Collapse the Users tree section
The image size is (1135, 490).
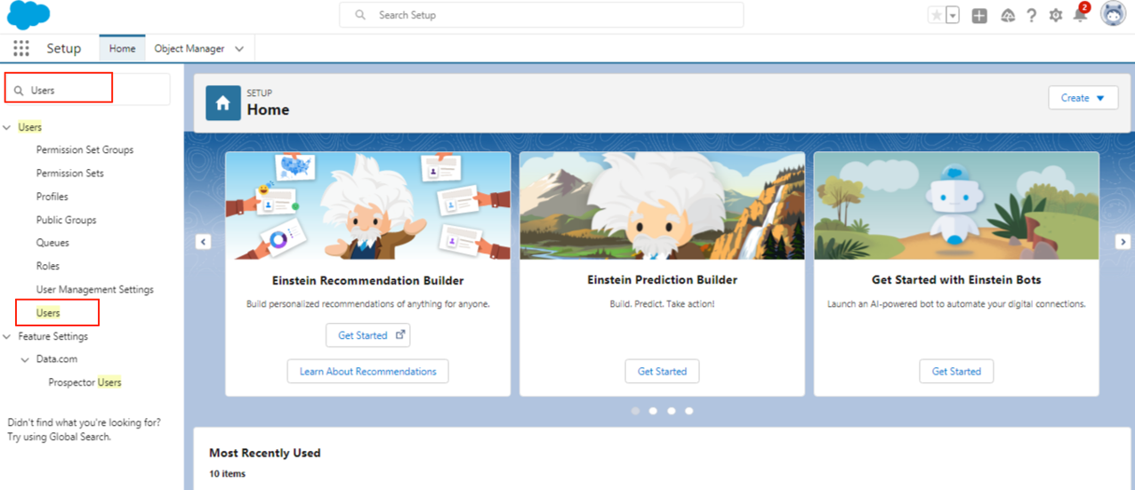coord(8,128)
